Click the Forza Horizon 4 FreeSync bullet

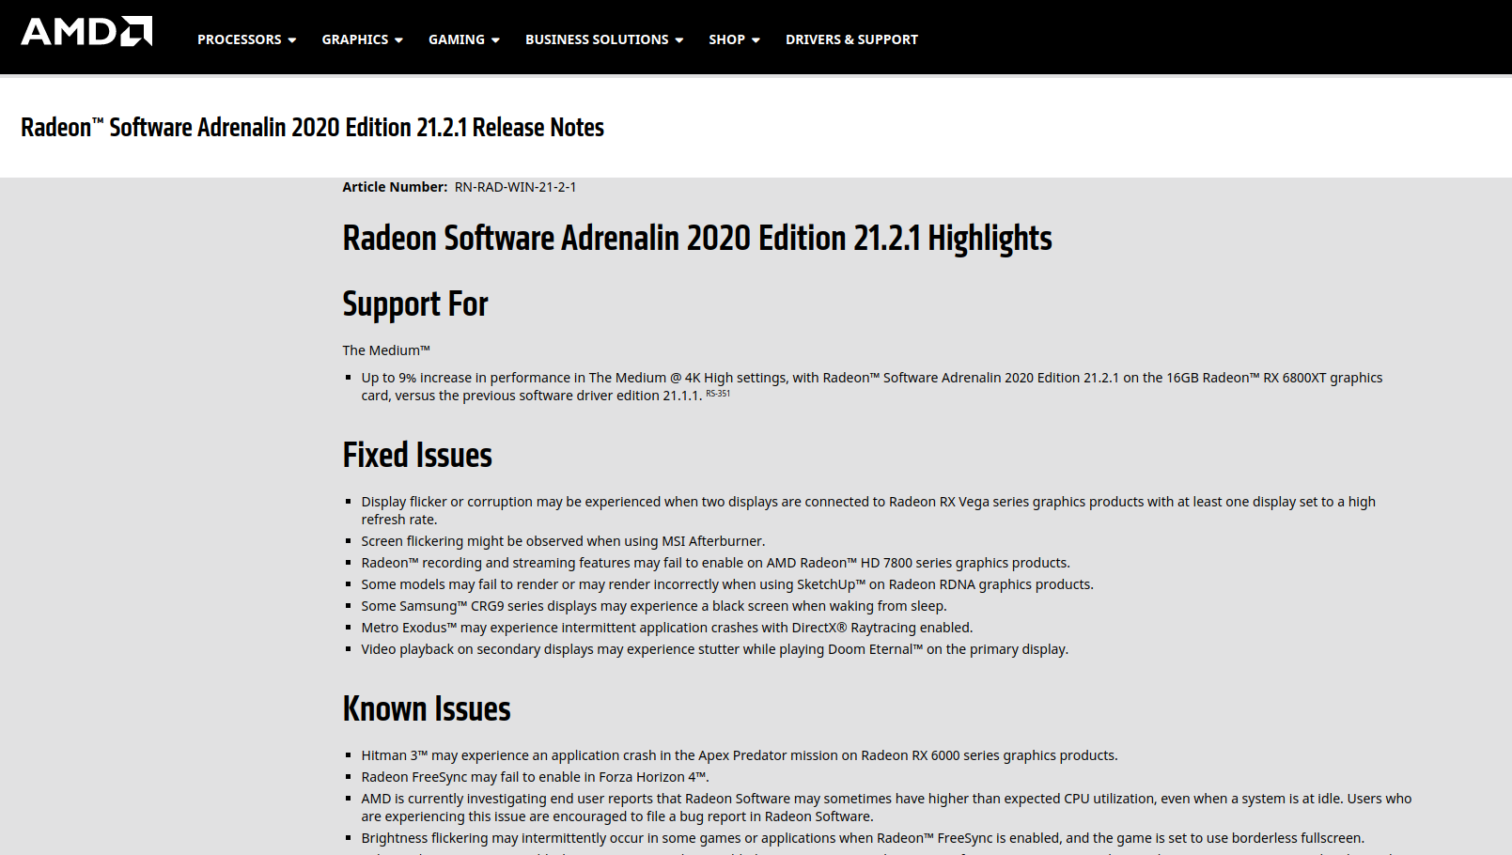535,777
